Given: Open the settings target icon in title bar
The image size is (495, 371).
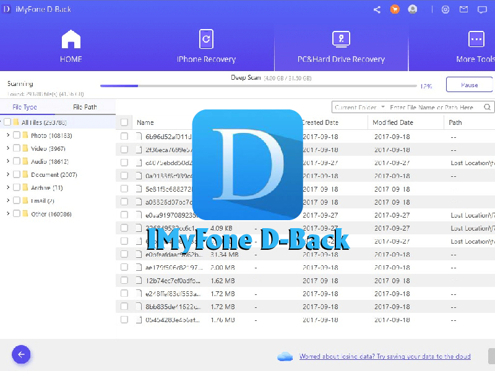Looking at the screenshot, I should [x=445, y=9].
